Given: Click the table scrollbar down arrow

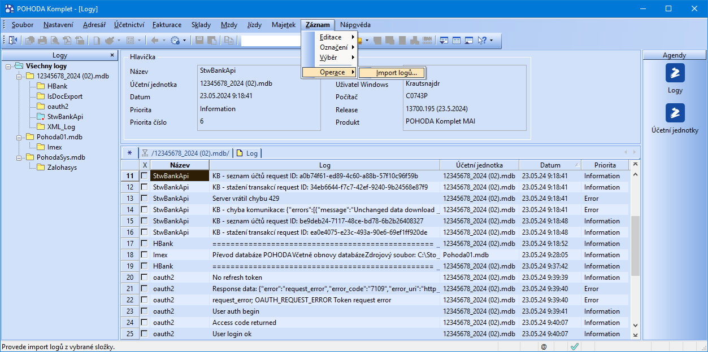Looking at the screenshot, I should (635, 325).
